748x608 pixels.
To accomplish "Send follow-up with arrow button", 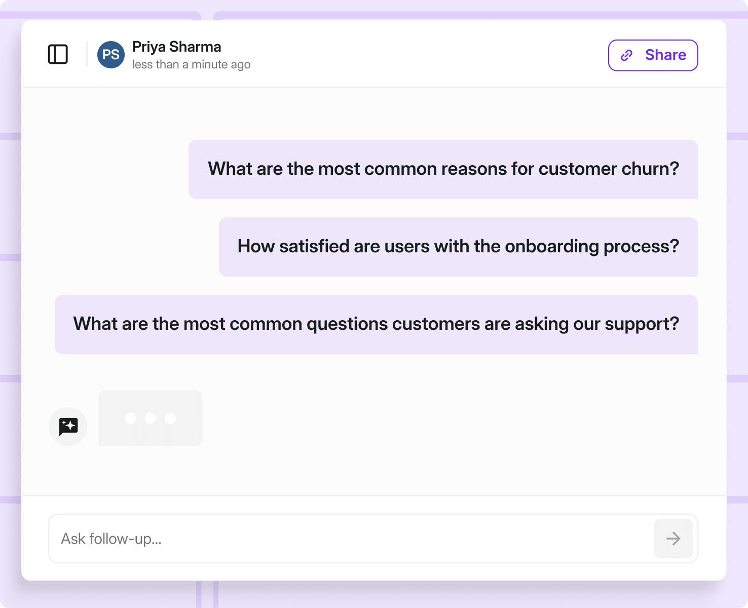I will point(674,538).
